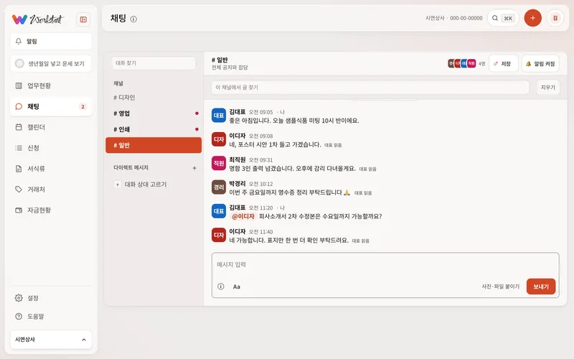The image size is (574, 359).
Task: Click the Workstat logo
Action: (x=37, y=19)
